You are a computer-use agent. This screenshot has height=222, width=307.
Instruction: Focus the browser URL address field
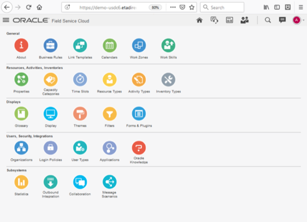click(107, 8)
